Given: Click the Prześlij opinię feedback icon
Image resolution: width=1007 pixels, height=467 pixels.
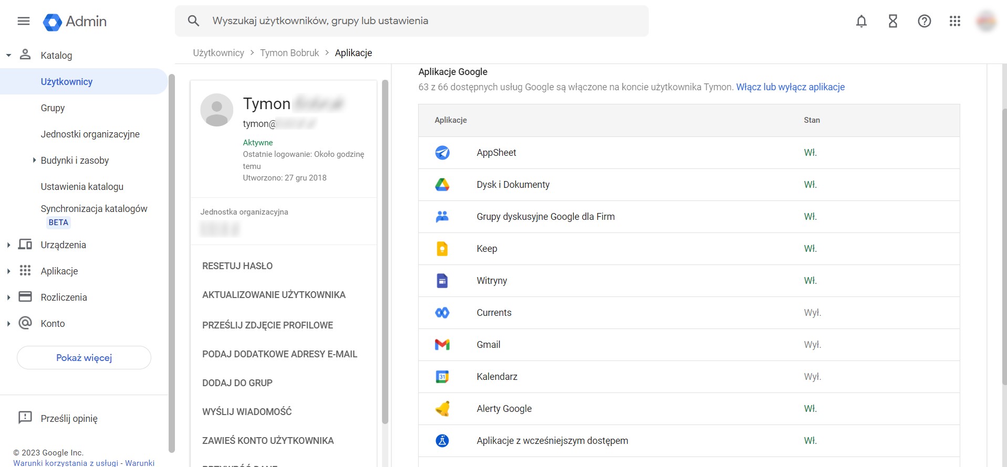Looking at the screenshot, I should (x=25, y=418).
